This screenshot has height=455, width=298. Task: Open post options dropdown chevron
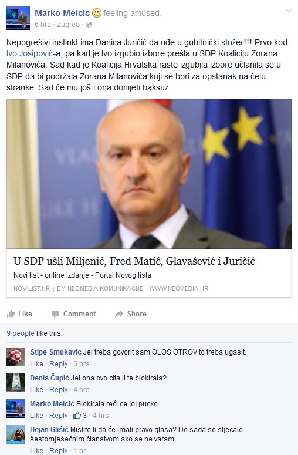tap(288, 11)
